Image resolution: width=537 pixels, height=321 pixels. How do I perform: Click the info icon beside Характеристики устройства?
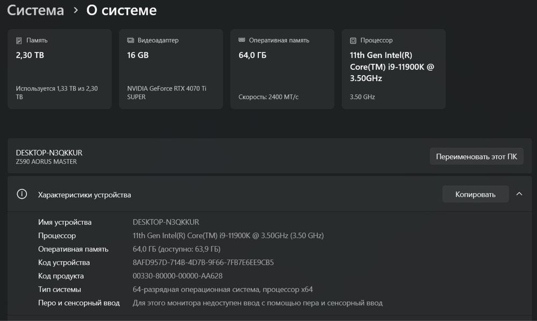22,194
